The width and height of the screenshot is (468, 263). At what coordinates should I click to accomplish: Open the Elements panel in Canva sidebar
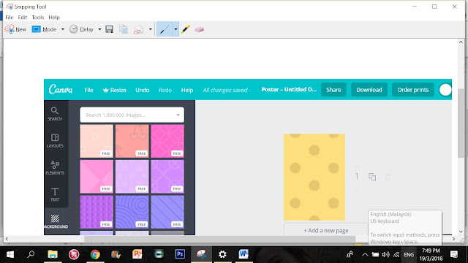(x=55, y=167)
